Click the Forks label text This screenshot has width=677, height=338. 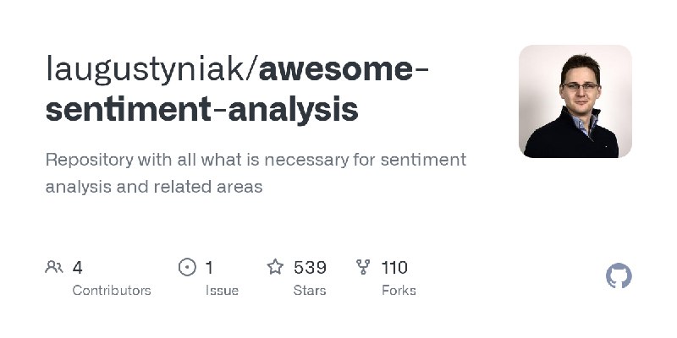click(x=399, y=291)
